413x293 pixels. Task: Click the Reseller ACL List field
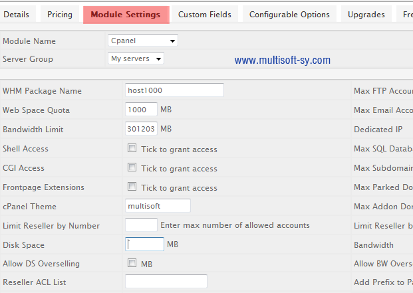click(166, 282)
